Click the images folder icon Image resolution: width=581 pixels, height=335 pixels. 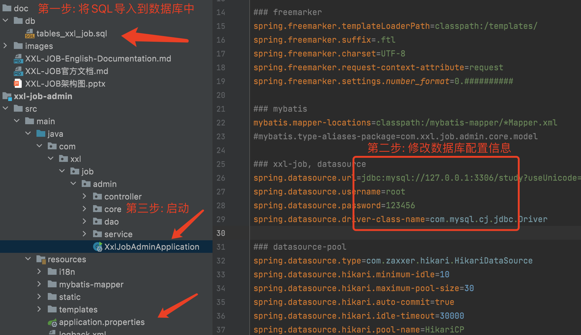18,46
